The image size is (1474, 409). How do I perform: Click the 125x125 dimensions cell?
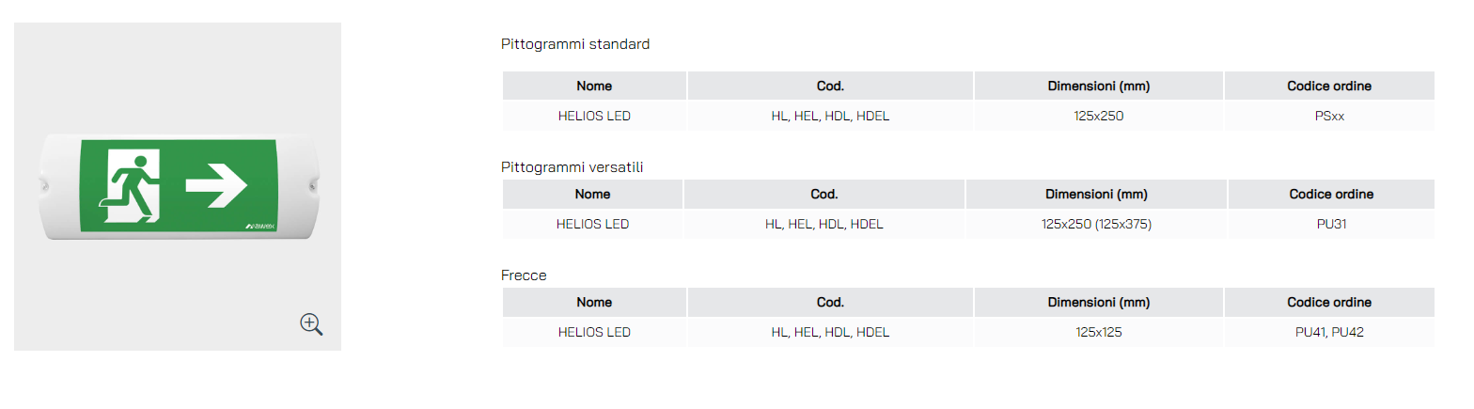(1099, 332)
